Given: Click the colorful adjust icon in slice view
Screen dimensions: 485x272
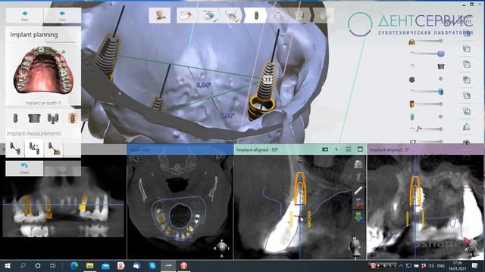Looking at the screenshot, I should (x=358, y=203).
